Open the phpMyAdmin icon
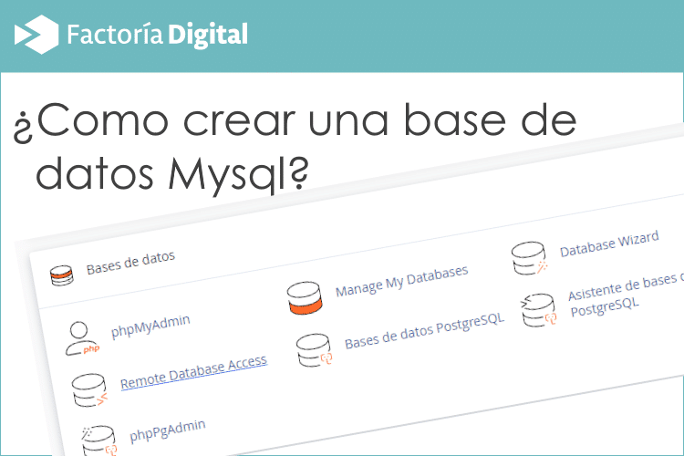The width and height of the screenshot is (684, 456). tap(82, 338)
